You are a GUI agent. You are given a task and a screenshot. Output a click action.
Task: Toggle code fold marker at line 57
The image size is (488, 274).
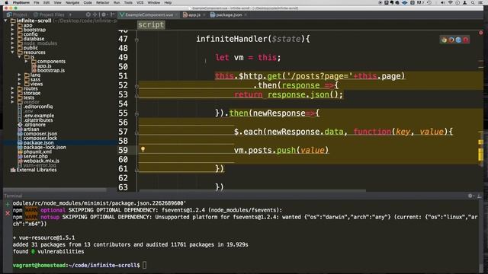(x=136, y=132)
